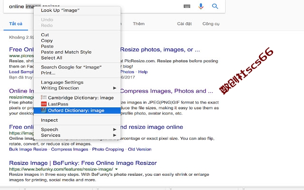The image size is (304, 190).
Task: Expand the Writing Direction submenu arrow
Action: tap(114, 88)
